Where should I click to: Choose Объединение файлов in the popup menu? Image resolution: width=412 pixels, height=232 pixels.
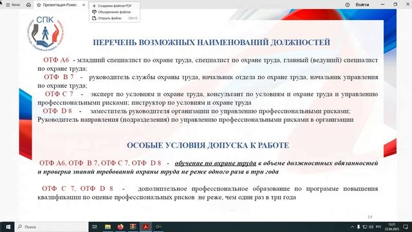coord(115,12)
